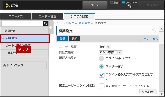165x97 pixels.
Task: Click the sitemap tree icon
Action: [4, 65]
